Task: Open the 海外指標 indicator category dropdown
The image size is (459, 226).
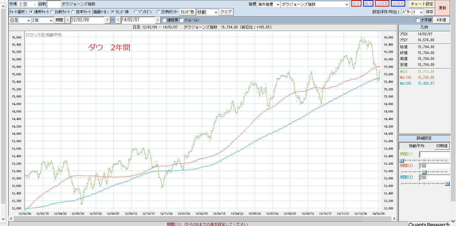Action: [268, 4]
